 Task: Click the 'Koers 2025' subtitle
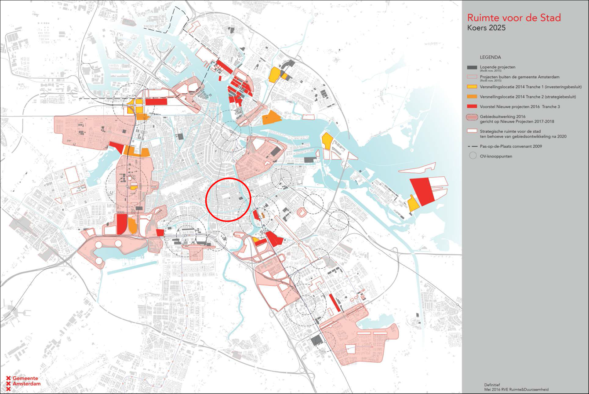pyautogui.click(x=486, y=29)
